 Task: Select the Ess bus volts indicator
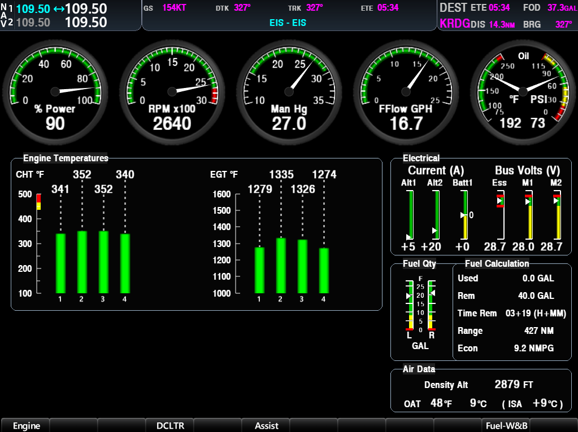(499, 214)
